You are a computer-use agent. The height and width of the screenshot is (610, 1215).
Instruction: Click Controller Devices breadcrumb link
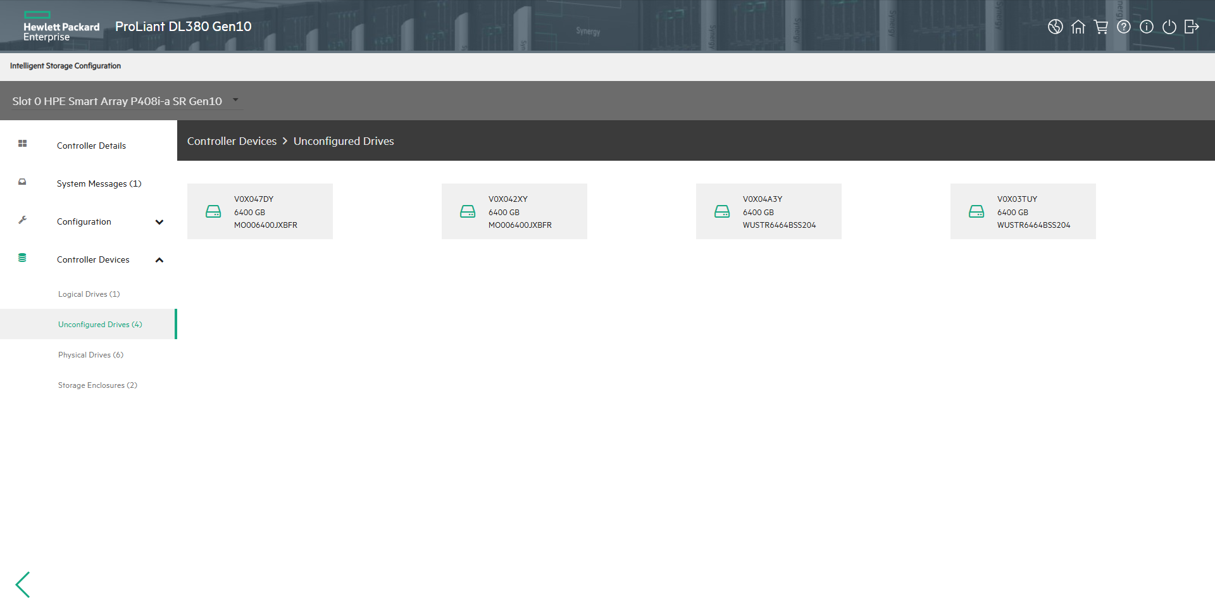point(232,141)
